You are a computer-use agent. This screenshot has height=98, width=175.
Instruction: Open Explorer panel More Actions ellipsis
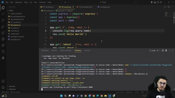click(36, 7)
